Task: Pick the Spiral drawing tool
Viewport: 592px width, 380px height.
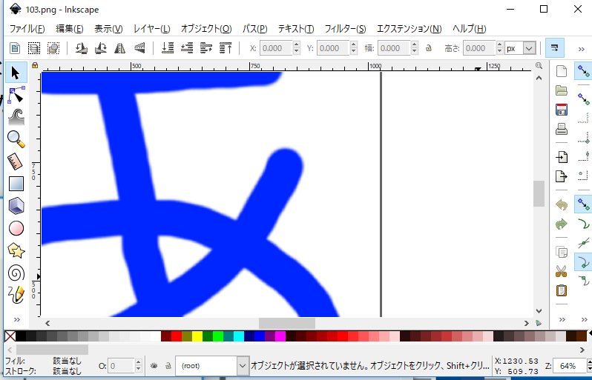Action: pos(16,273)
